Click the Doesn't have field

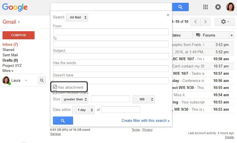pos(111,81)
